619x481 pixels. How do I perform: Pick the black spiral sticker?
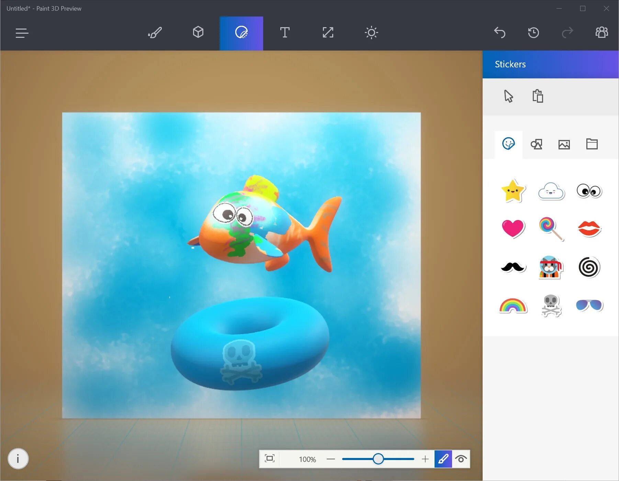coord(589,267)
